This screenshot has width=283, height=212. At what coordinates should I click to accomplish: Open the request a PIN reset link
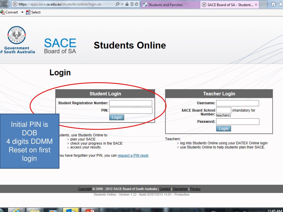coord(133,155)
